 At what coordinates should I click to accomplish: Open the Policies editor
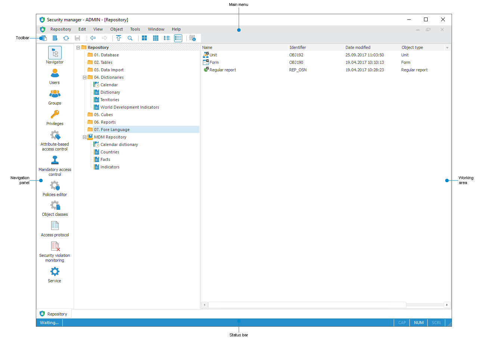[55, 188]
